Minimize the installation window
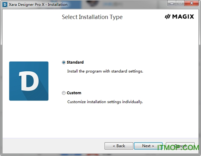201x156 pixels. click(172, 3)
